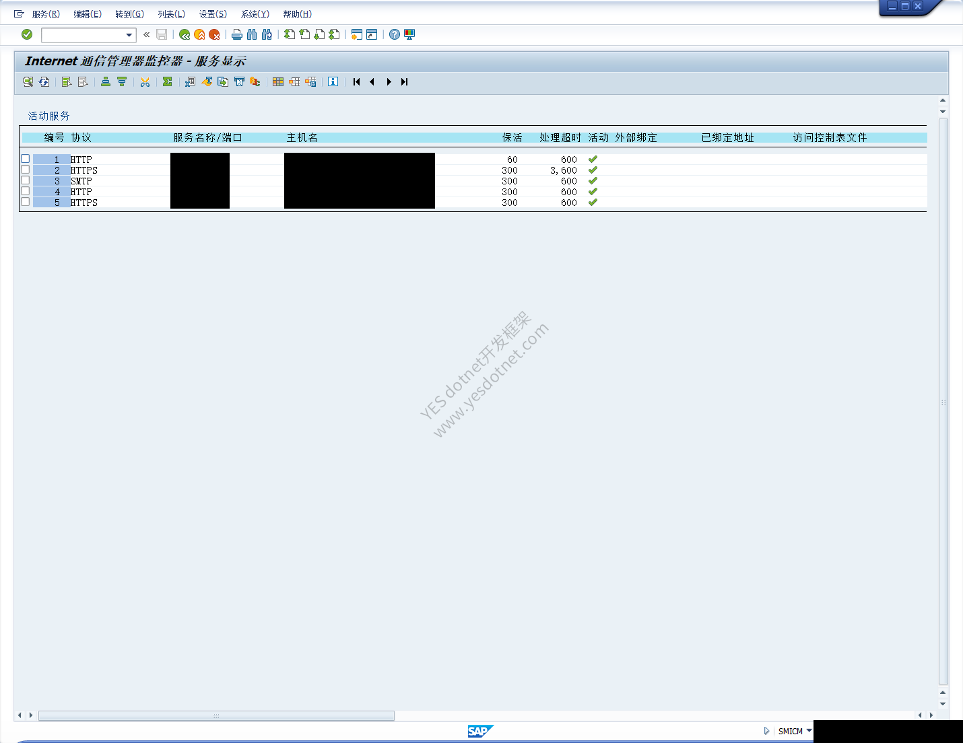
Task: Tick the checkbox for service number 4 HTTP
Action: pos(26,191)
